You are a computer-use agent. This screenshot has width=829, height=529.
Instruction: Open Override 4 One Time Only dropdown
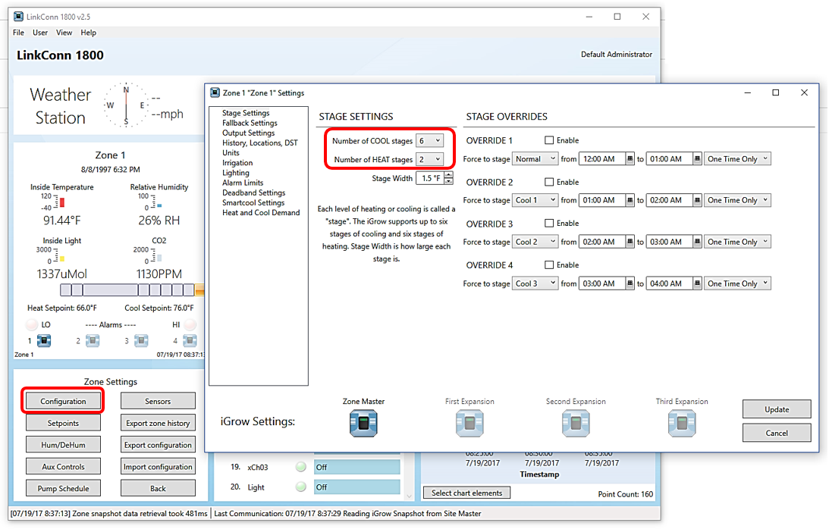737,283
